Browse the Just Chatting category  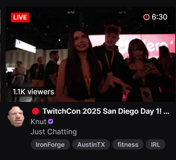54,132
